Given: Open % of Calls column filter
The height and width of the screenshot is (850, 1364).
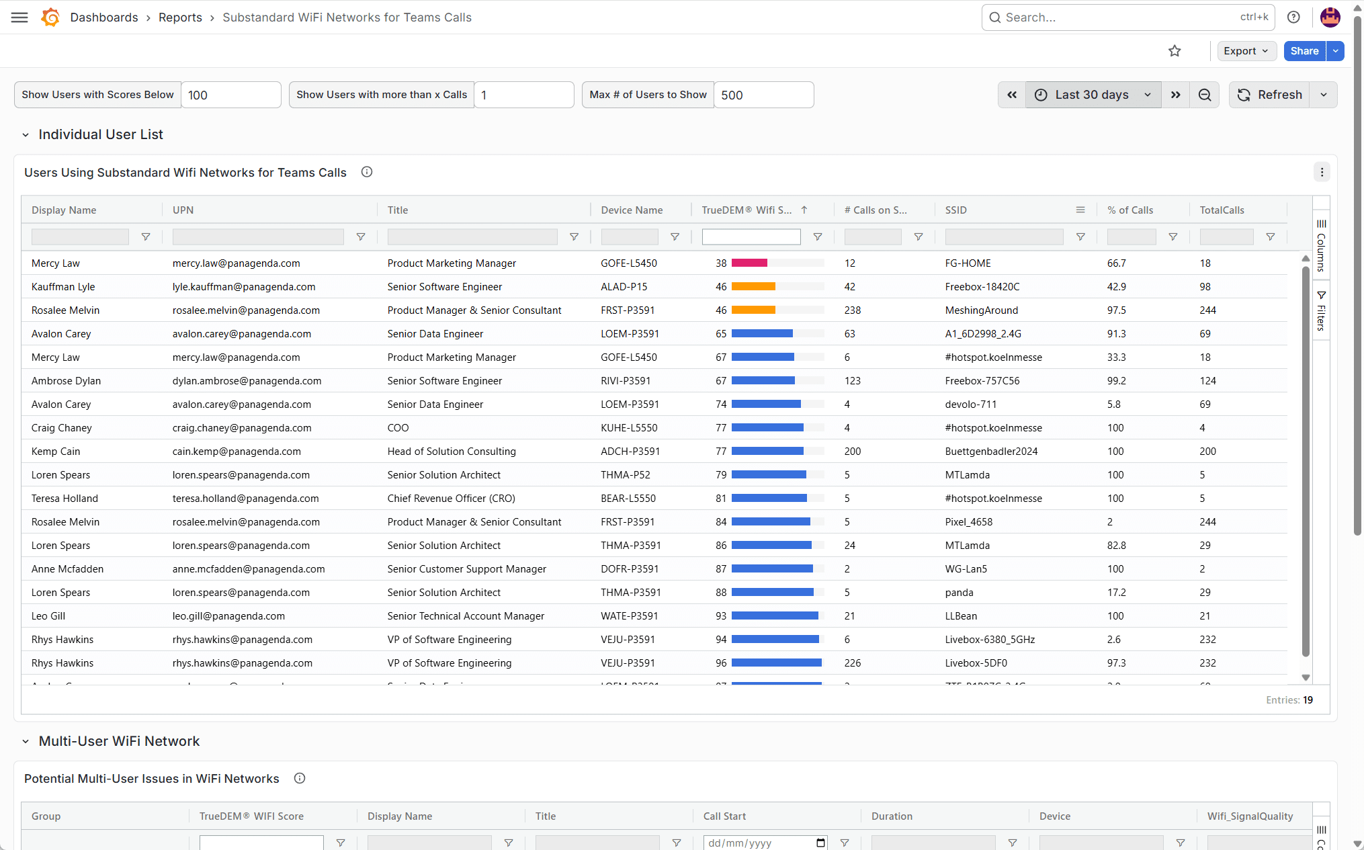Looking at the screenshot, I should [1173, 237].
